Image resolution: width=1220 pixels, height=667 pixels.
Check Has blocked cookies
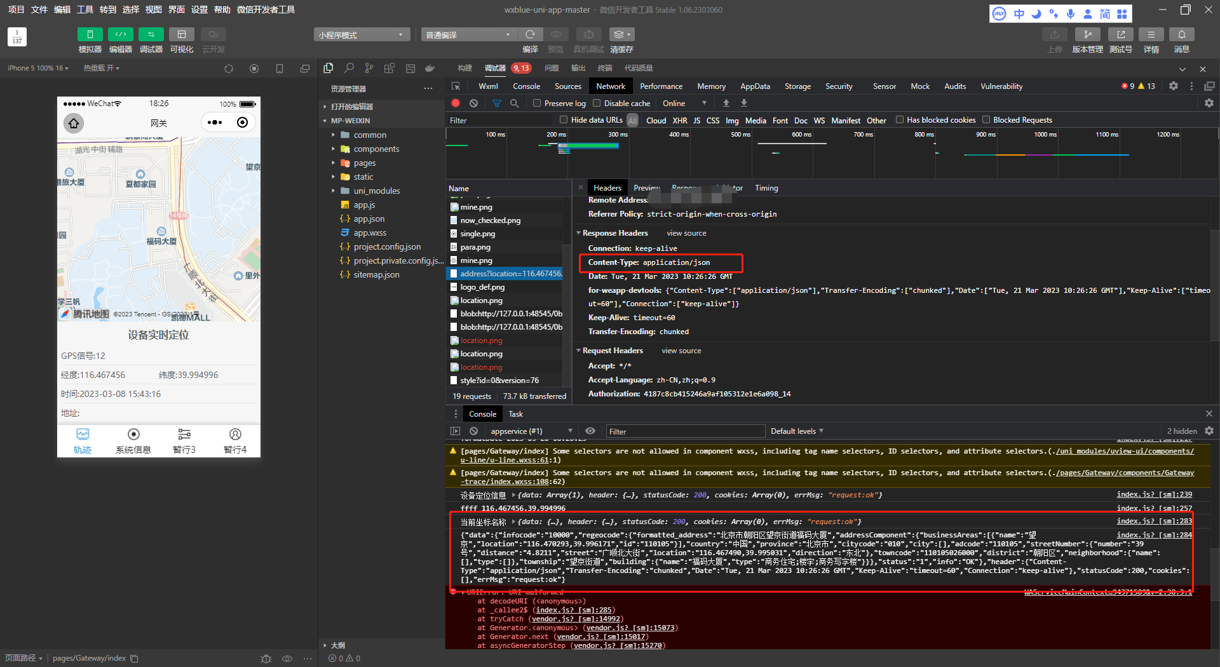coord(900,119)
